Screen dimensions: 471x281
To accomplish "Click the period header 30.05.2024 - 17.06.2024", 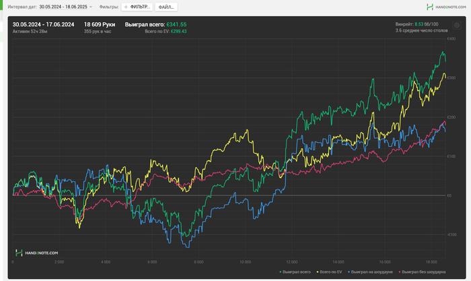I will [43, 24].
